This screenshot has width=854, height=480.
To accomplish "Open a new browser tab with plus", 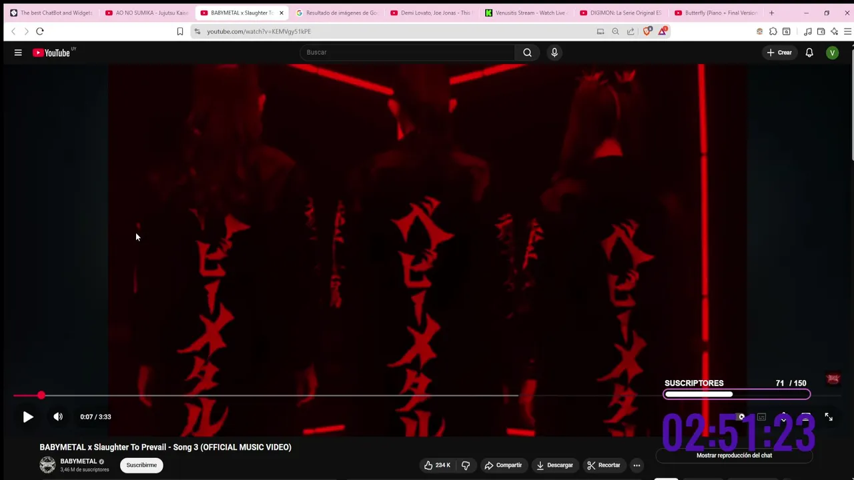I will 771,13.
